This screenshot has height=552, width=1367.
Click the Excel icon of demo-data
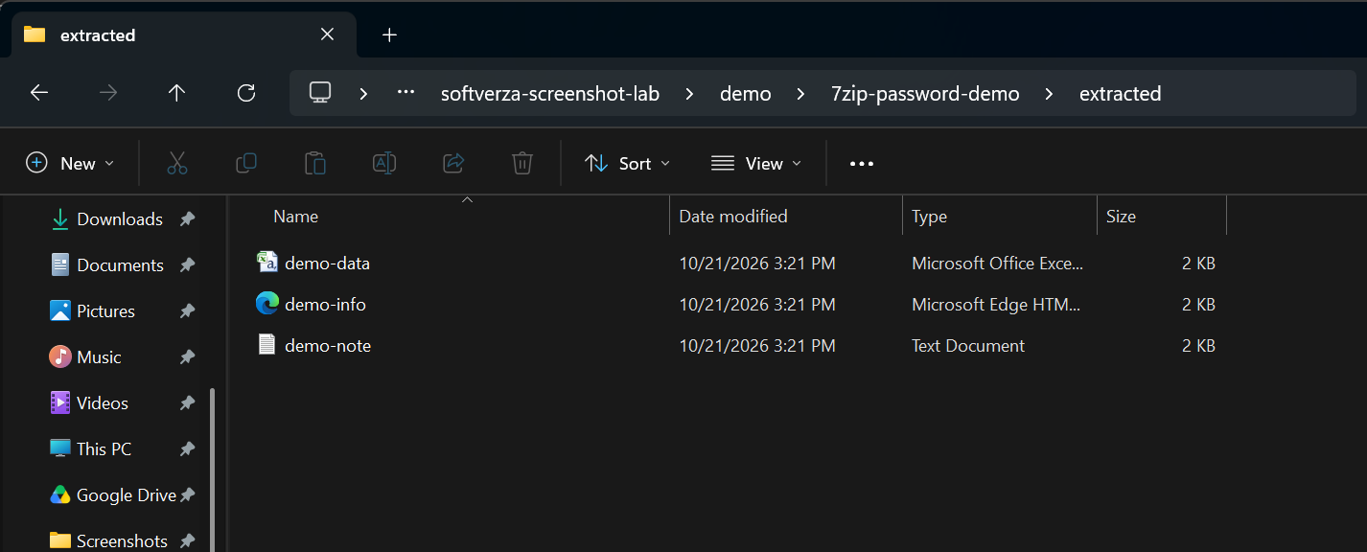click(267, 262)
